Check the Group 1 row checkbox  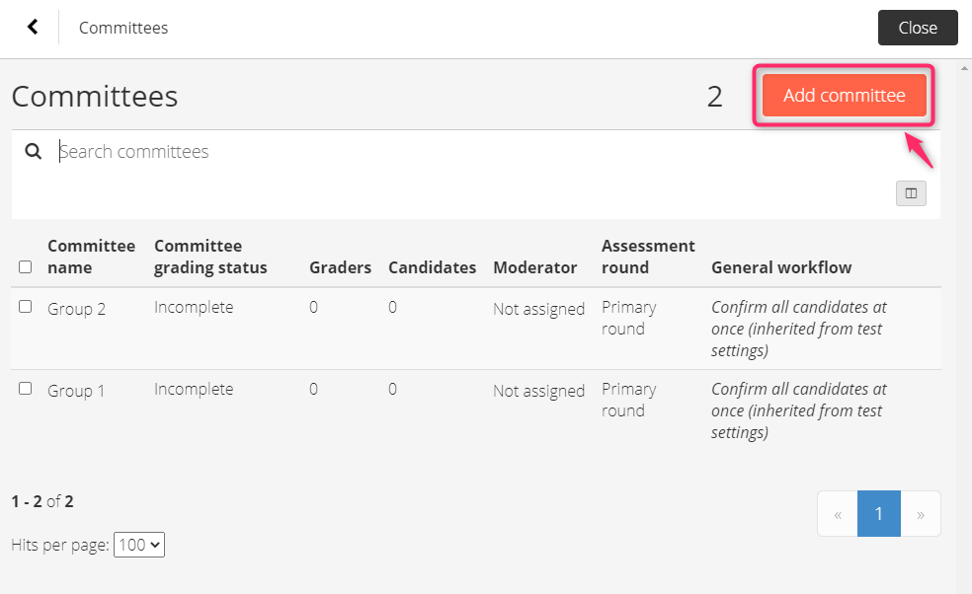click(x=26, y=389)
